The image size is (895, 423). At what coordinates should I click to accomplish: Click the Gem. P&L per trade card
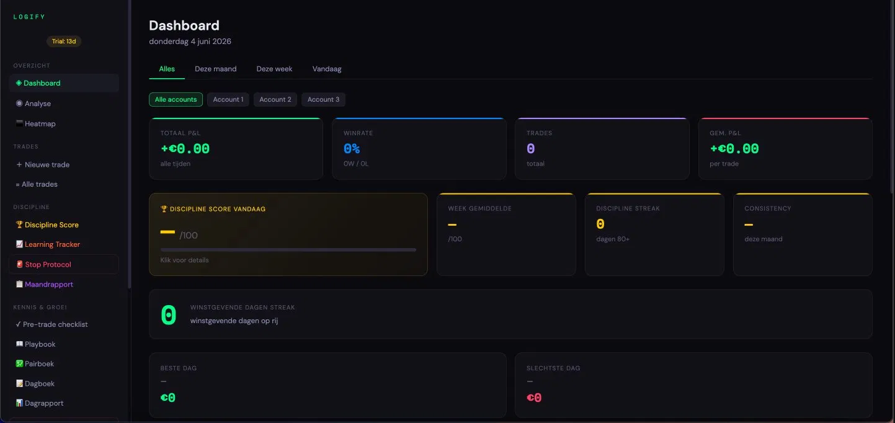coord(785,149)
